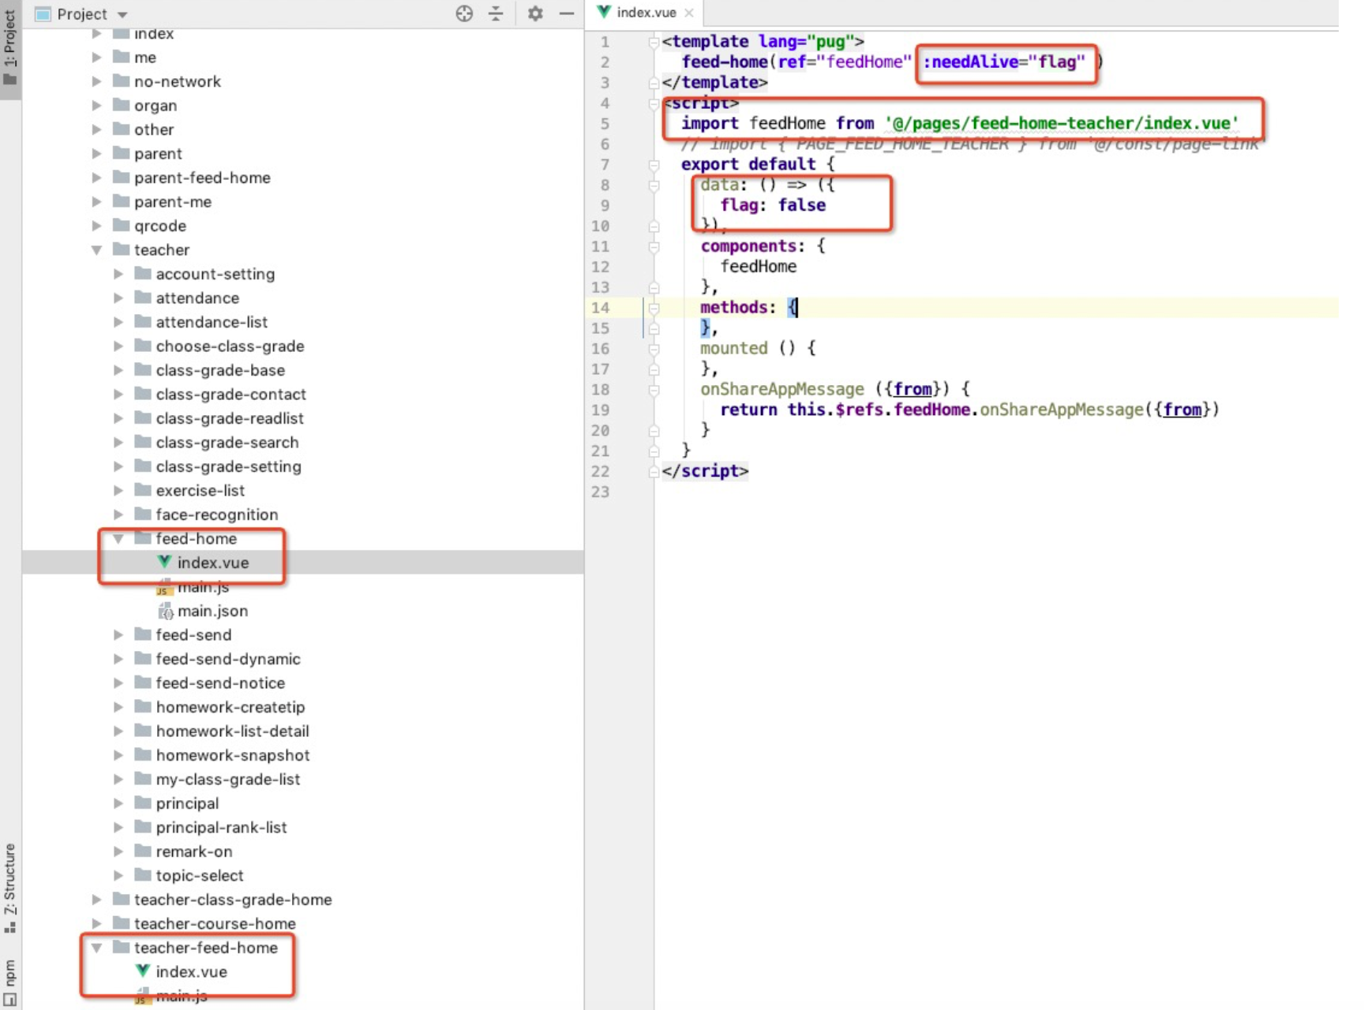Toggle the Z: Structure tool window stripe
The height and width of the screenshot is (1010, 1364).
point(10,888)
